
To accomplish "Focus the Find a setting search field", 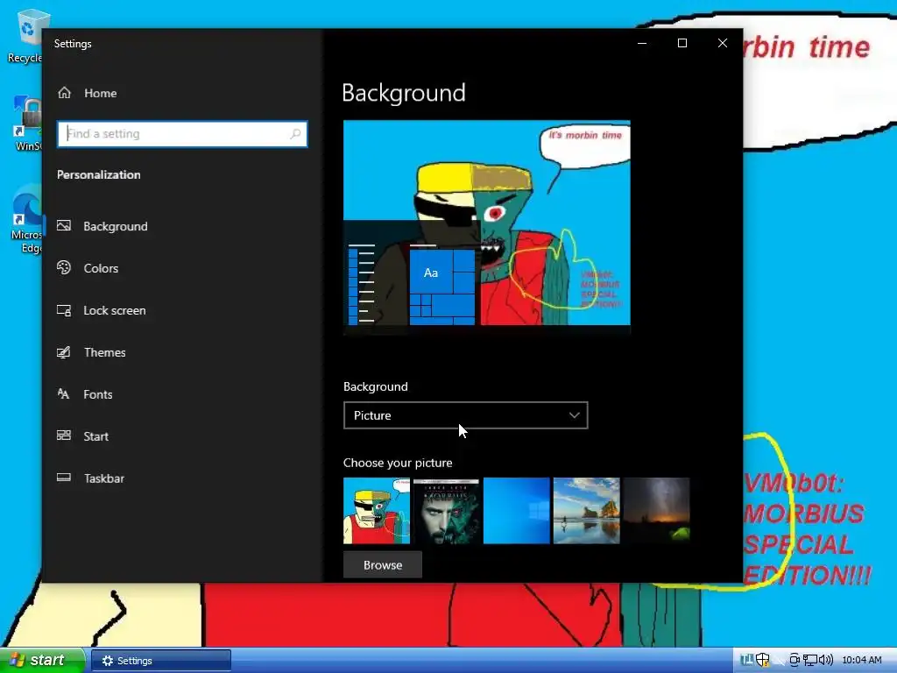I will point(182,134).
